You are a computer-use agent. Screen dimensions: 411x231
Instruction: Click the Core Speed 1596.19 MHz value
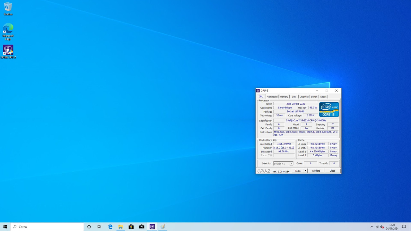[284, 144]
